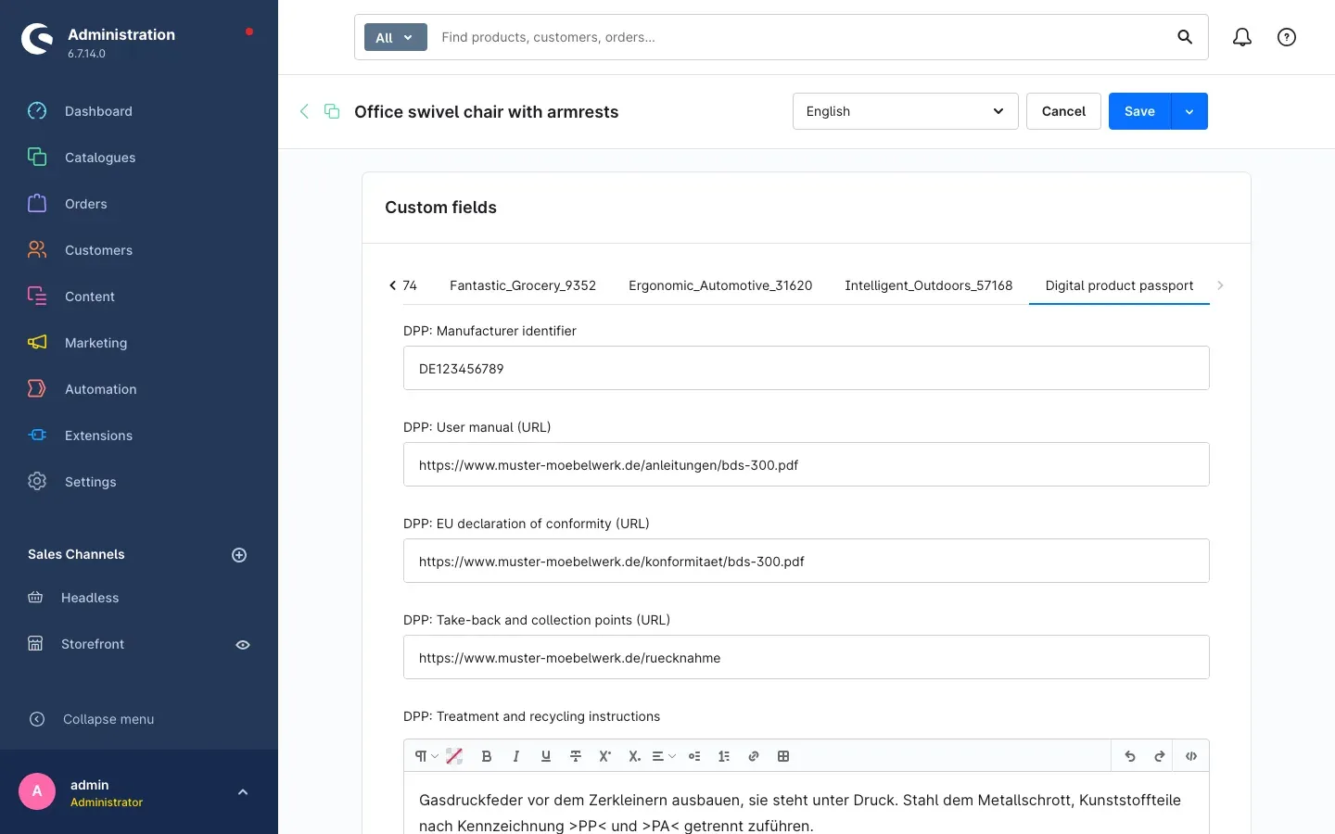Toggle italic formatting
The image size is (1335, 834).
[516, 756]
